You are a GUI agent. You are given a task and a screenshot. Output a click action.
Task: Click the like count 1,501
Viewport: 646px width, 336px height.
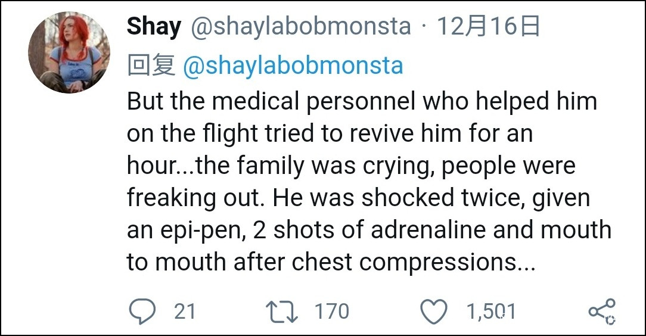tap(492, 311)
